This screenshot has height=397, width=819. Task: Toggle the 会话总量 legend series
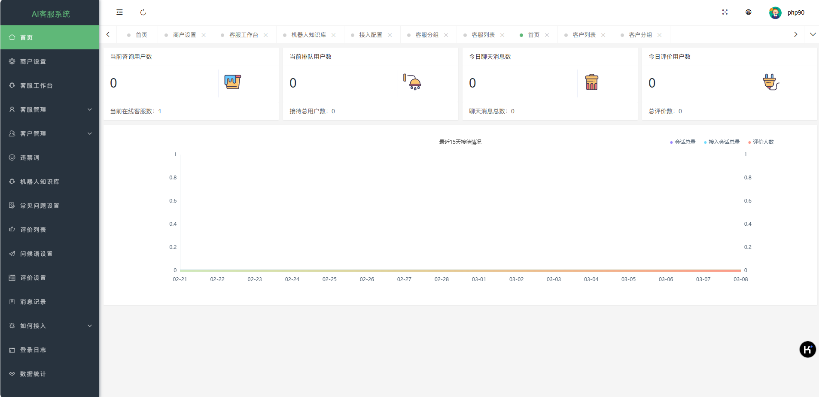(x=683, y=142)
